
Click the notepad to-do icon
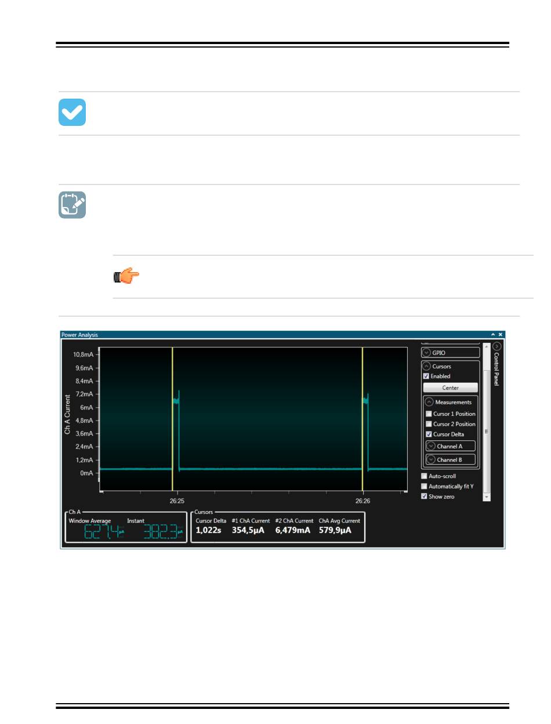tap(72, 205)
